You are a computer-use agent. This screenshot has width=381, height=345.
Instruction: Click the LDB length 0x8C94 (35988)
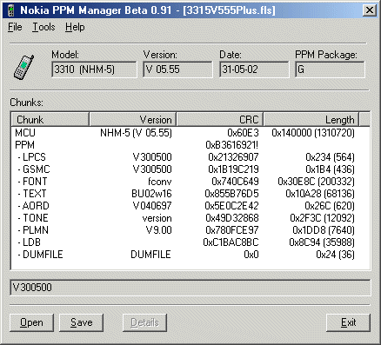point(322,242)
